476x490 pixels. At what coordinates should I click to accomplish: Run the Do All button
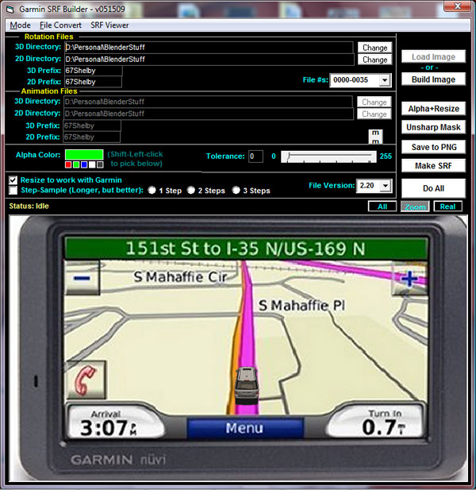[x=433, y=188]
